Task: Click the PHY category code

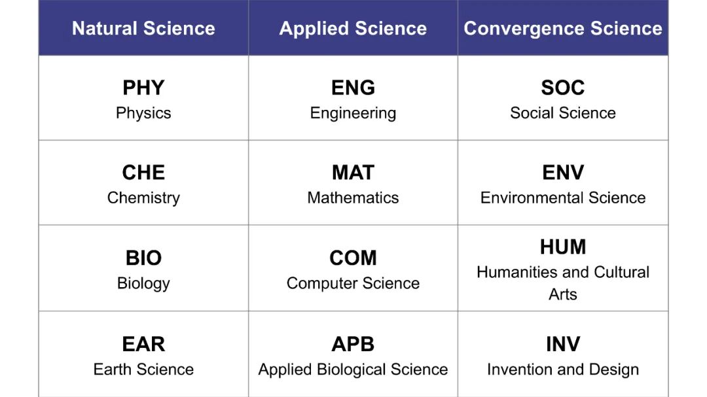Action: click(x=143, y=88)
